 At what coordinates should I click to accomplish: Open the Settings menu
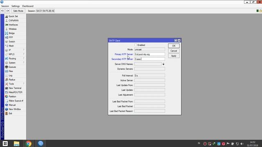(x=16, y=6)
